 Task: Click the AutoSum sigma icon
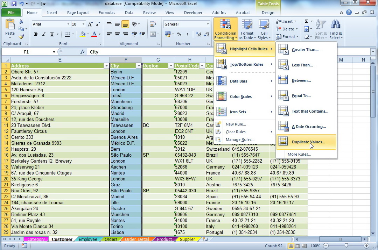coord(306,21)
